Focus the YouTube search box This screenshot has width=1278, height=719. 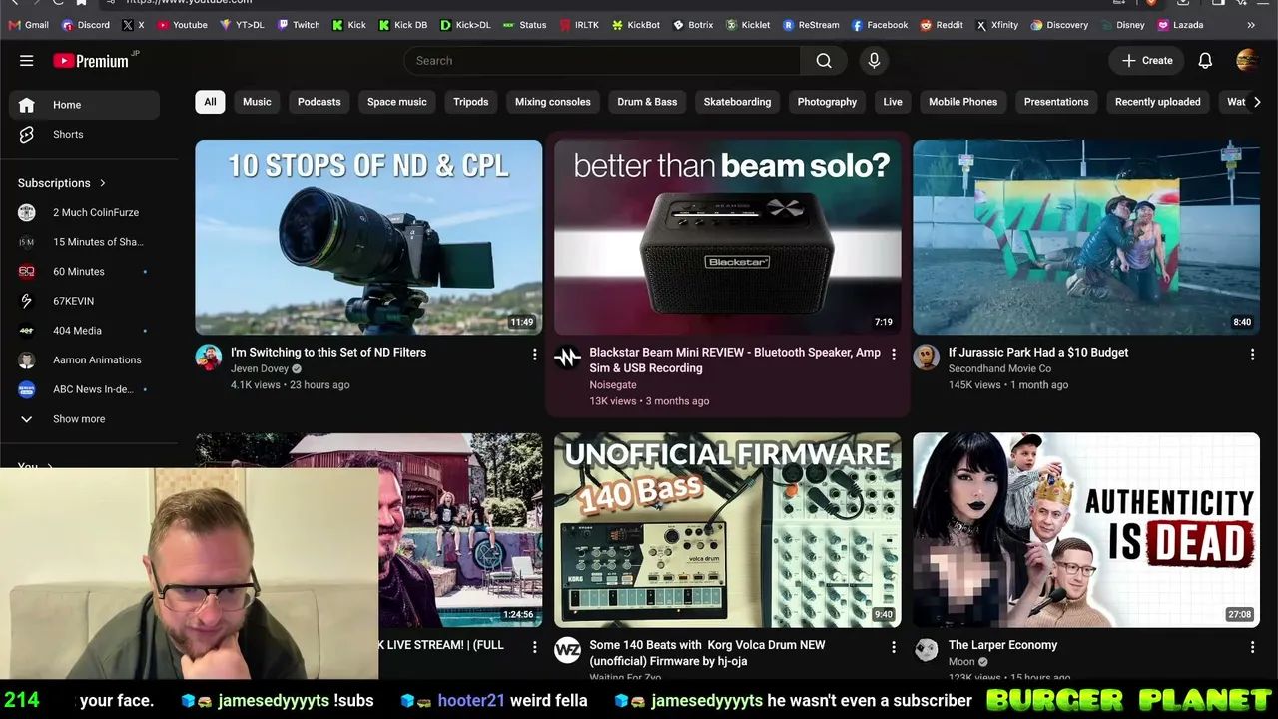(x=602, y=61)
